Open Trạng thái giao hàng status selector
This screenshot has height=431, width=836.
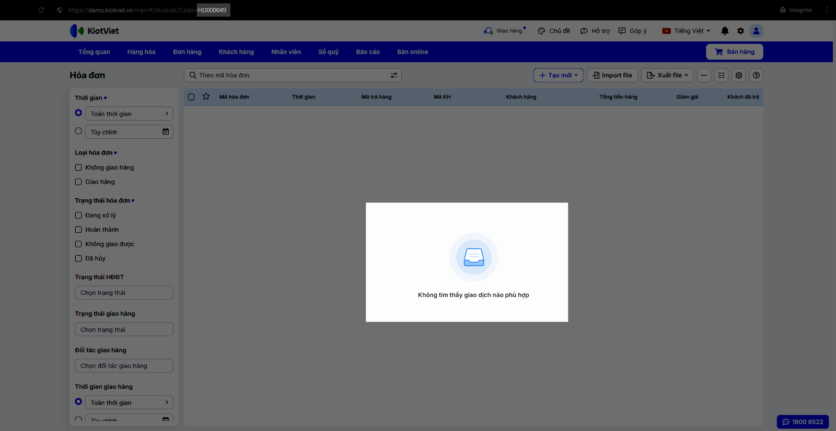124,329
